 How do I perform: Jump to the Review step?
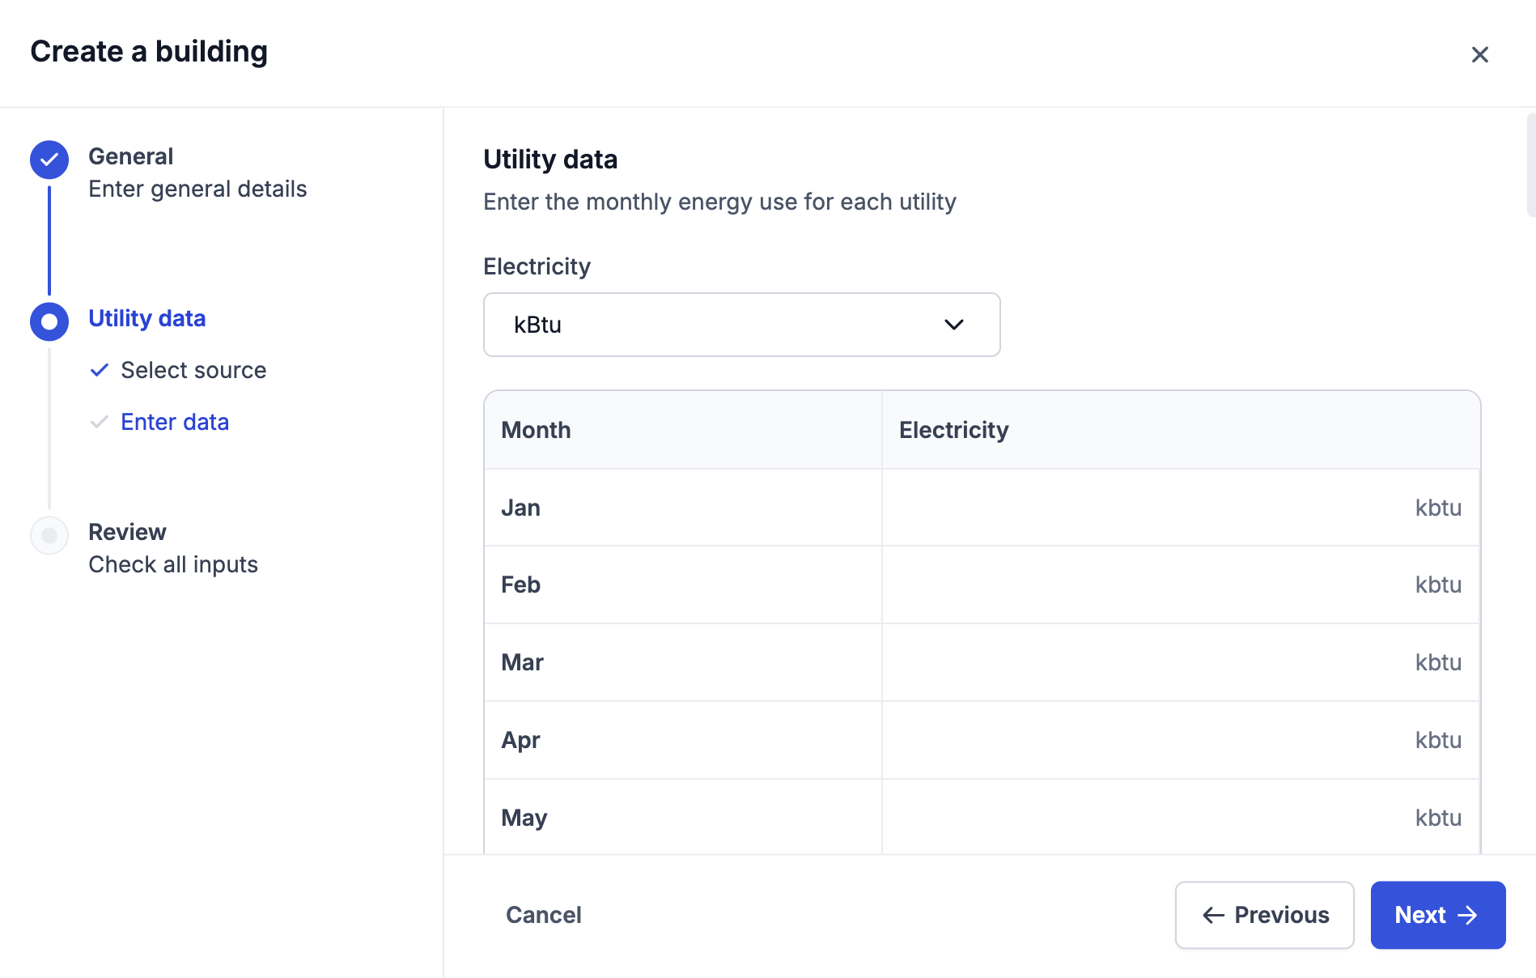tap(127, 532)
